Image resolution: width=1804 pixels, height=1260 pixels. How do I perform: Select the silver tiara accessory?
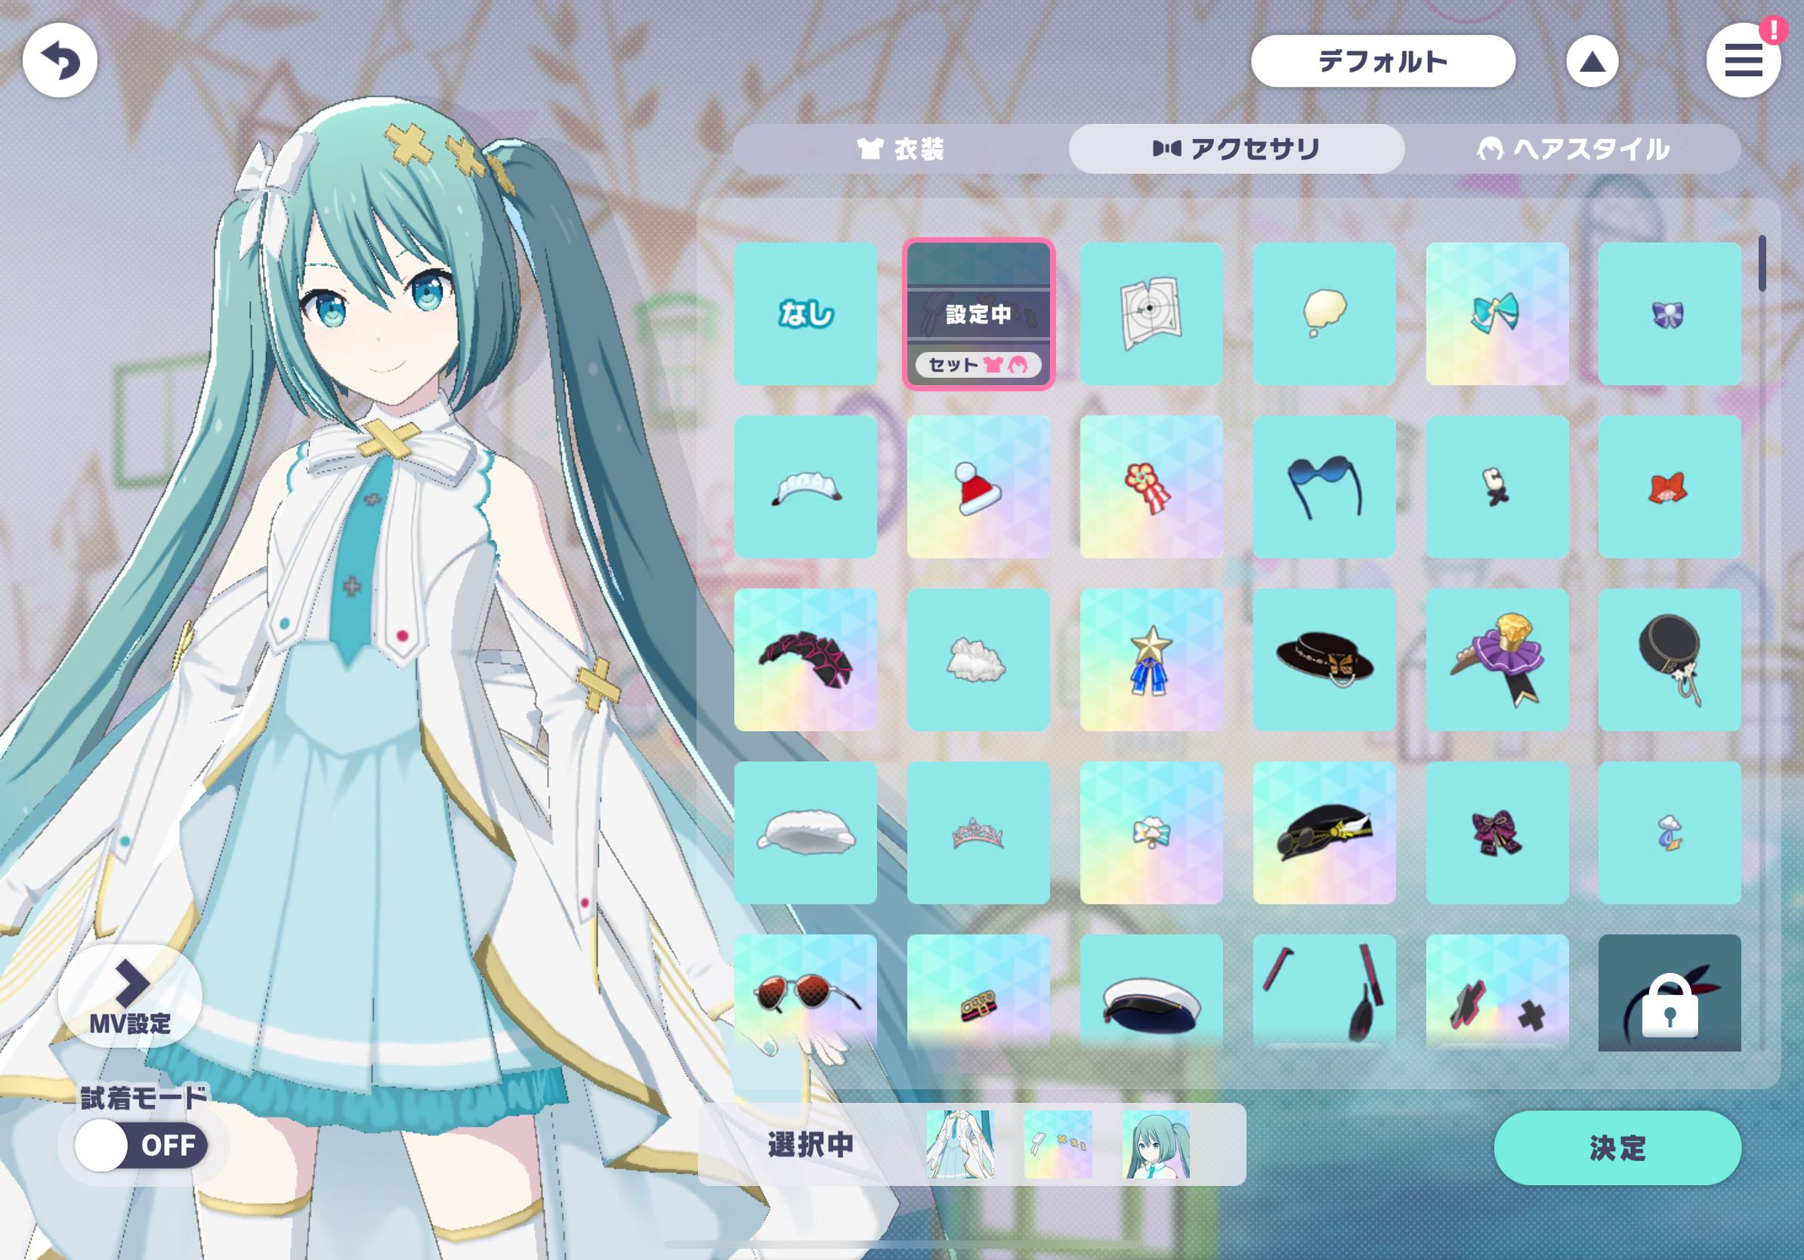point(978,832)
